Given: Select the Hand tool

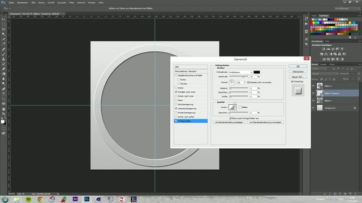Looking at the screenshot, I should pyautogui.click(x=3, y=109).
